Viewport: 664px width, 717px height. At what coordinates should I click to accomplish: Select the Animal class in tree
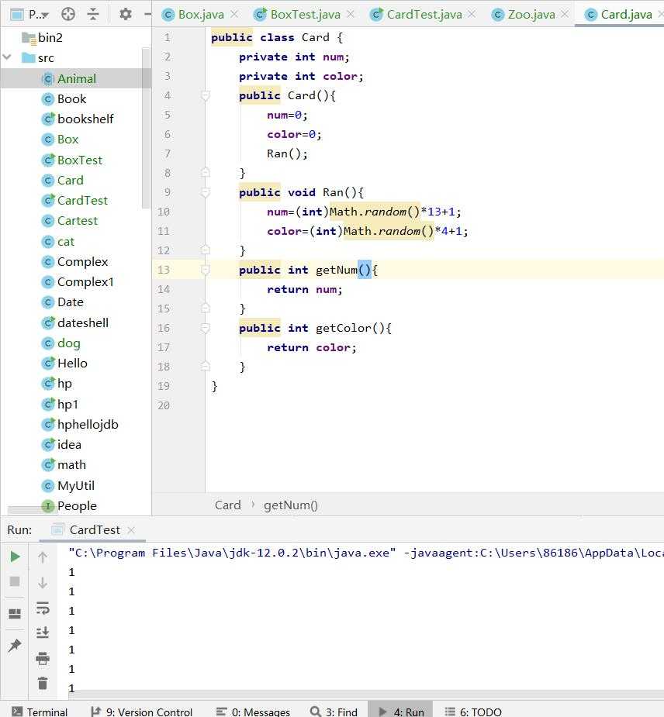69,78
